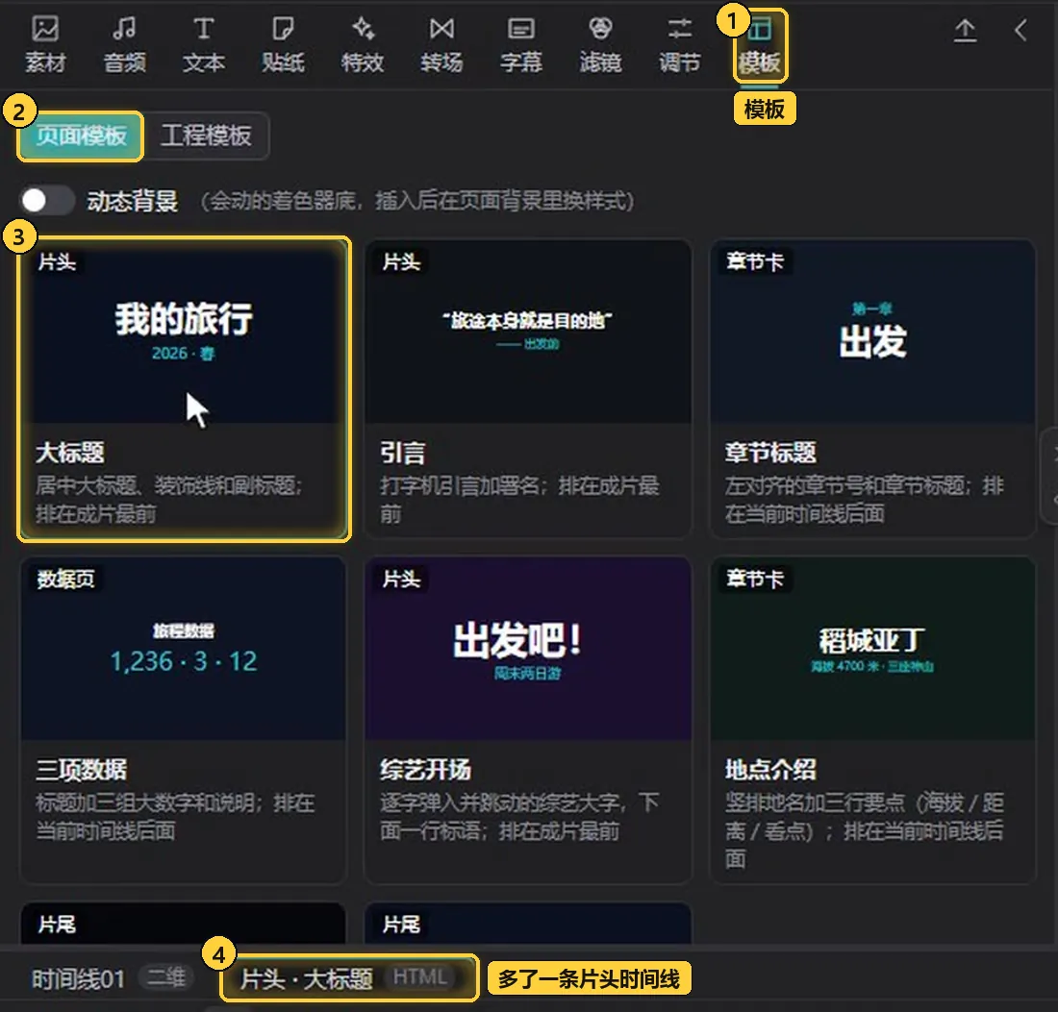The image size is (1058, 1012).
Task: Collapse the panel with the left chevron
Action: [1020, 31]
